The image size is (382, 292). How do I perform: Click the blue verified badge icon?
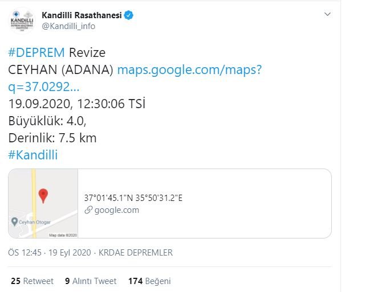129,15
